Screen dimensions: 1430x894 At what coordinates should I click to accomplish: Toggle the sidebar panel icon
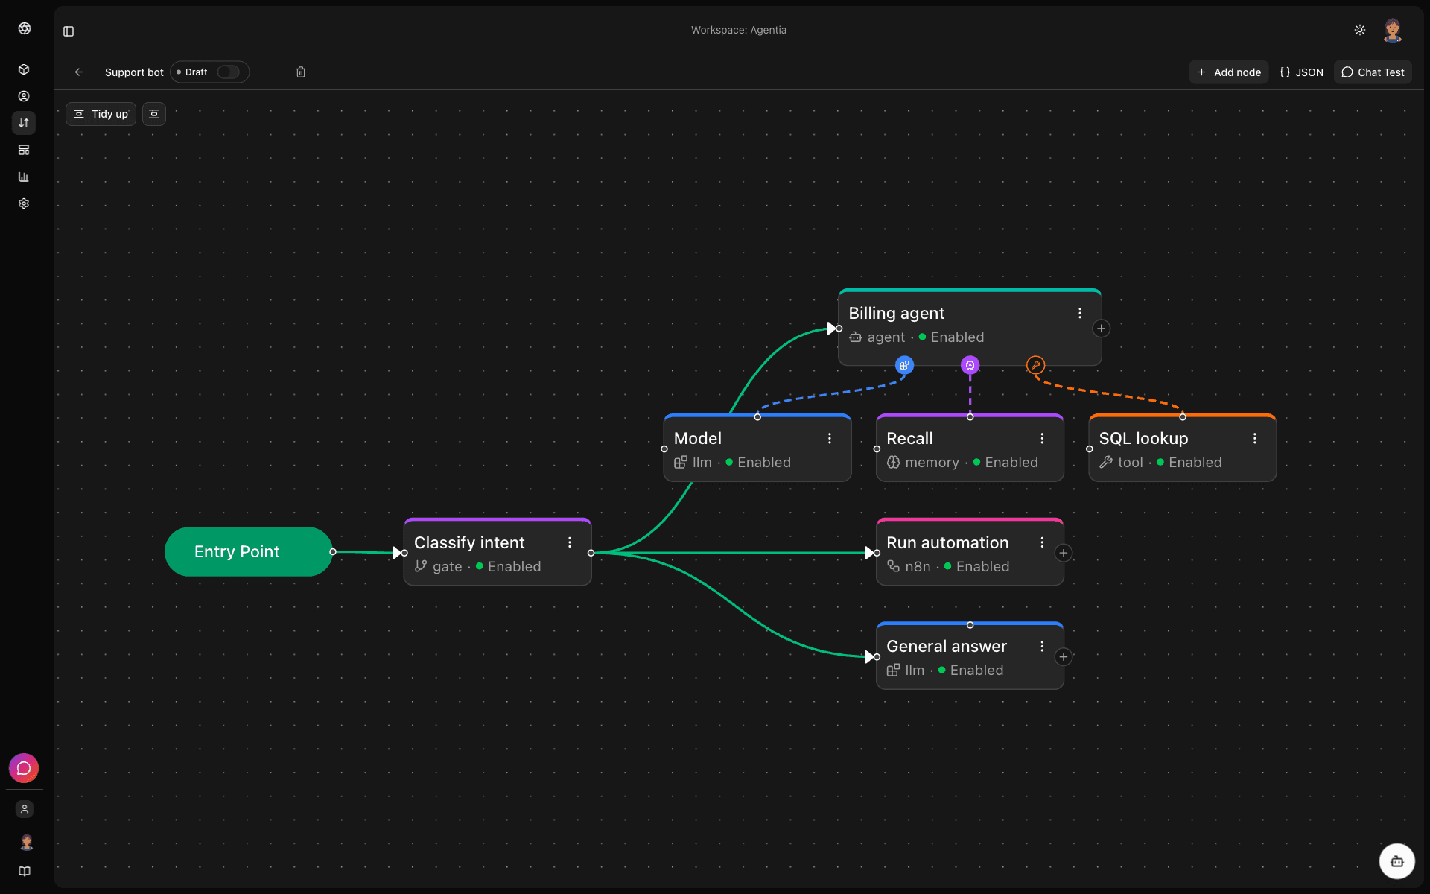coord(69,31)
